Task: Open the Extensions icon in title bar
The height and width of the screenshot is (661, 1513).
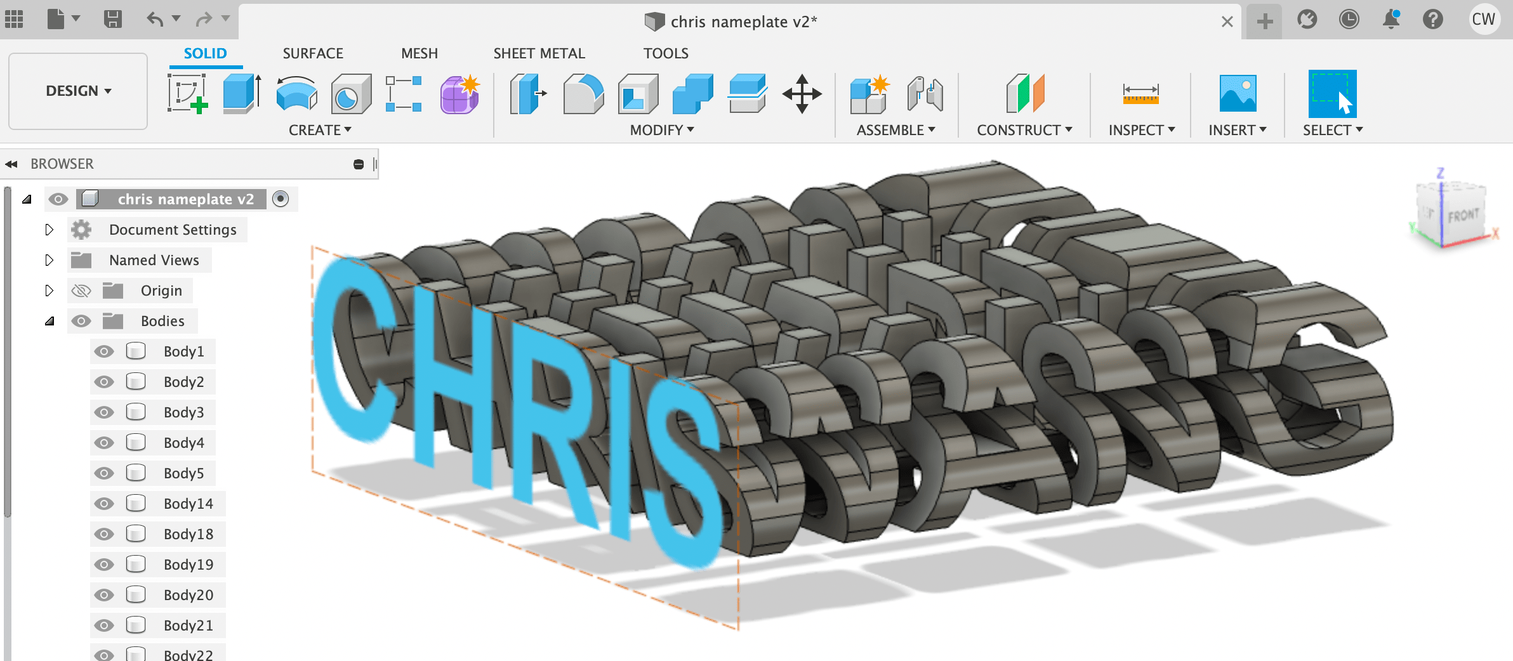Action: tap(1307, 20)
